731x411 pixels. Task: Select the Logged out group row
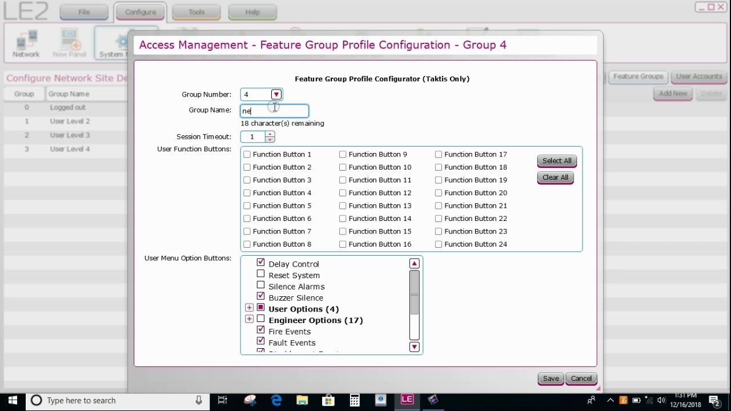point(66,107)
